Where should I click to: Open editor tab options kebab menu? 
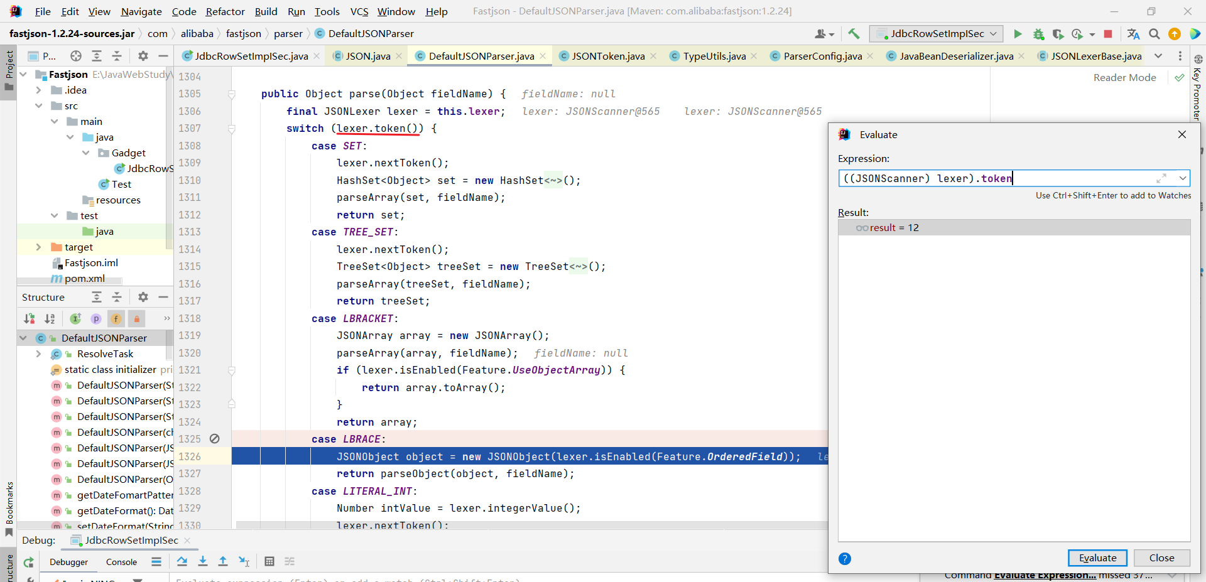(x=1180, y=56)
